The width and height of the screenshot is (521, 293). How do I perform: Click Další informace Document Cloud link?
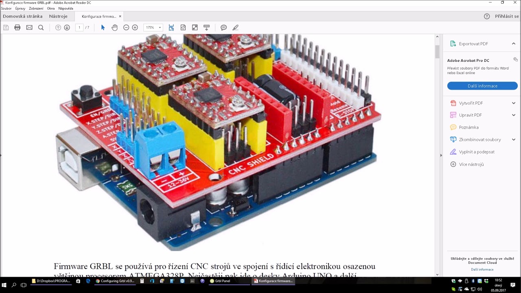[x=482, y=269]
